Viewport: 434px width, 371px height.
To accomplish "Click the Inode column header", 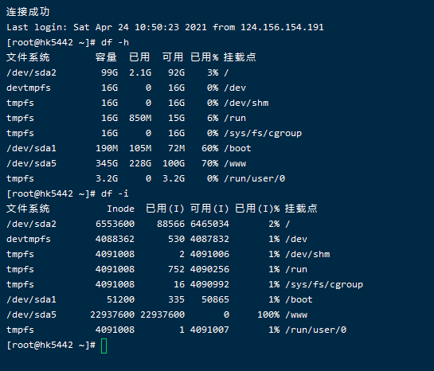I will pos(121,209).
